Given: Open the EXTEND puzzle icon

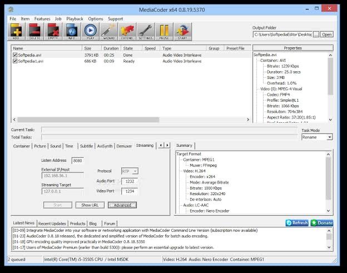Looking at the screenshot, I should click(127, 32).
